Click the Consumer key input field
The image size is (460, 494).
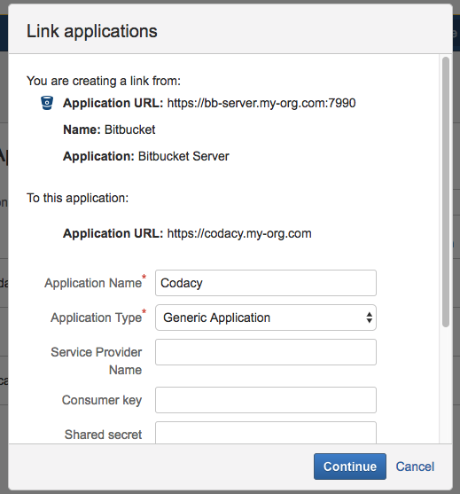point(266,400)
